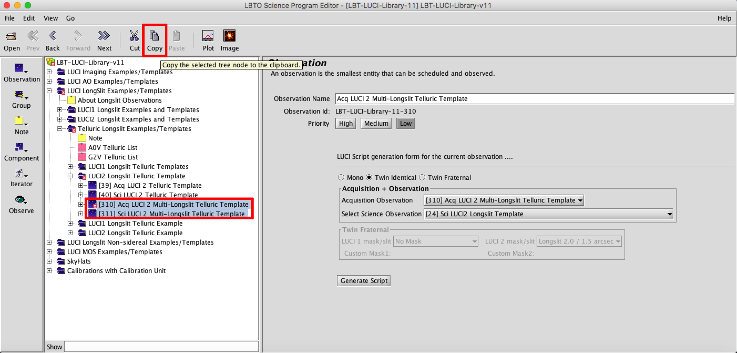This screenshot has width=737, height=353.
Task: Cut the selected node with scissors icon
Action: 134,36
